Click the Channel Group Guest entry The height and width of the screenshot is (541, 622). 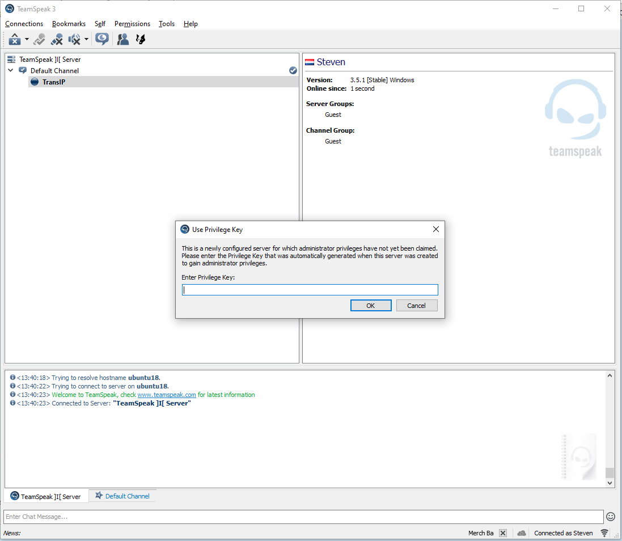(333, 141)
